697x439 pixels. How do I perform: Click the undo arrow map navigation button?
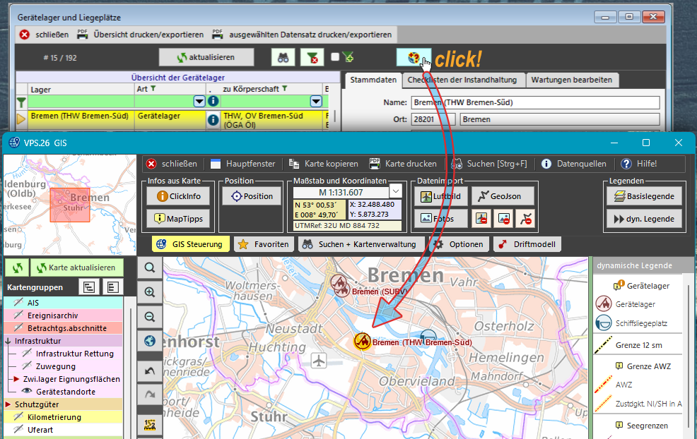pyautogui.click(x=149, y=371)
